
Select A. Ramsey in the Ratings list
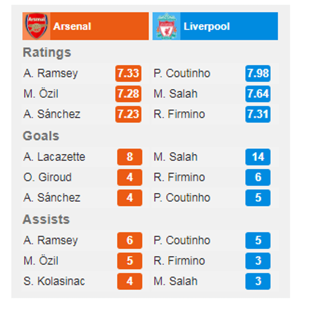coord(50,73)
